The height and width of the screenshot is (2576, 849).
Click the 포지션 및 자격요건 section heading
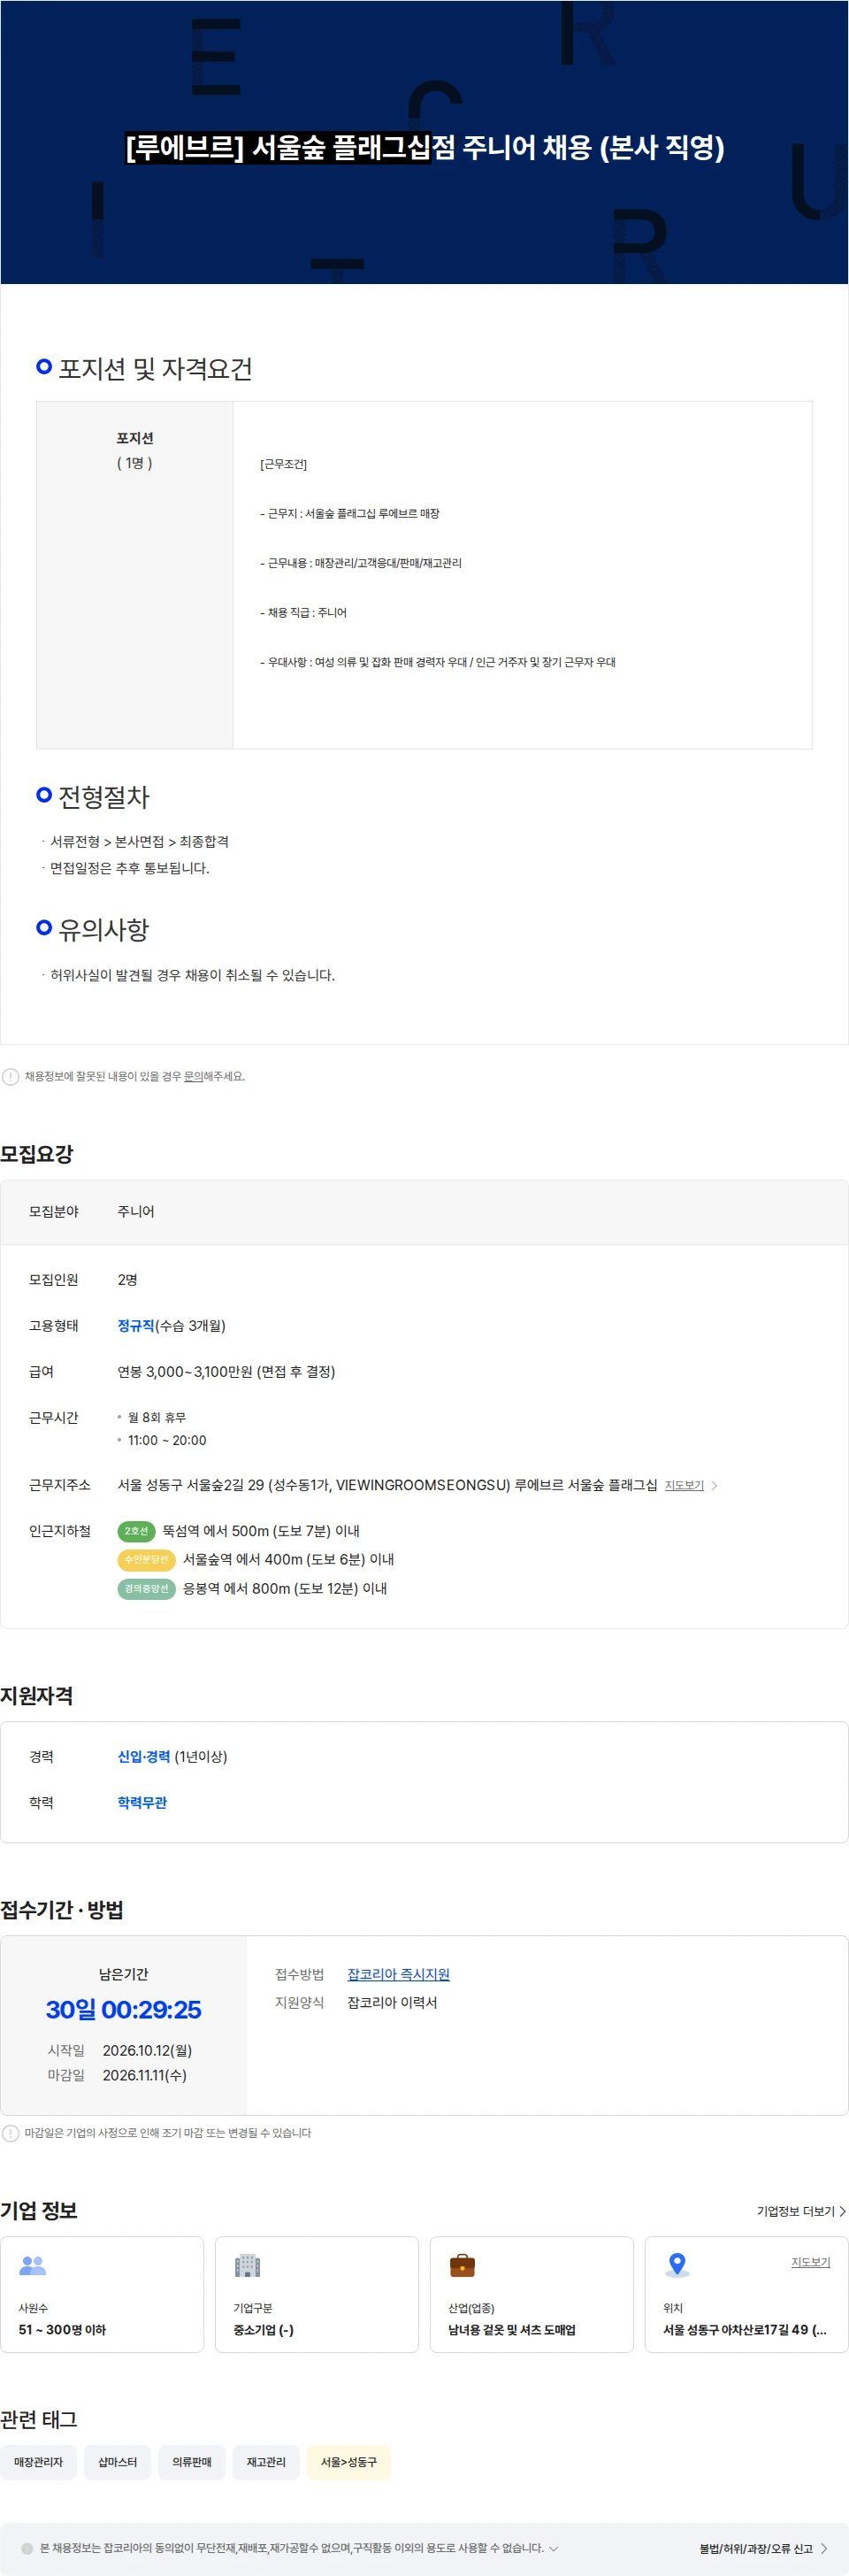click(x=155, y=369)
